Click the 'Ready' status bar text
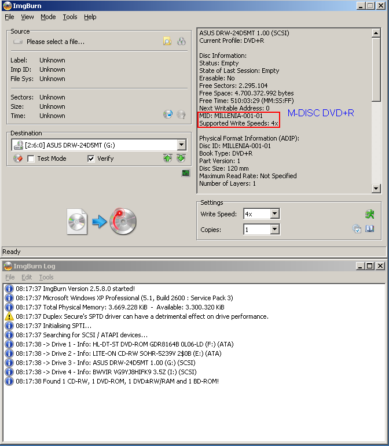This screenshot has width=389, height=446. click(x=12, y=252)
